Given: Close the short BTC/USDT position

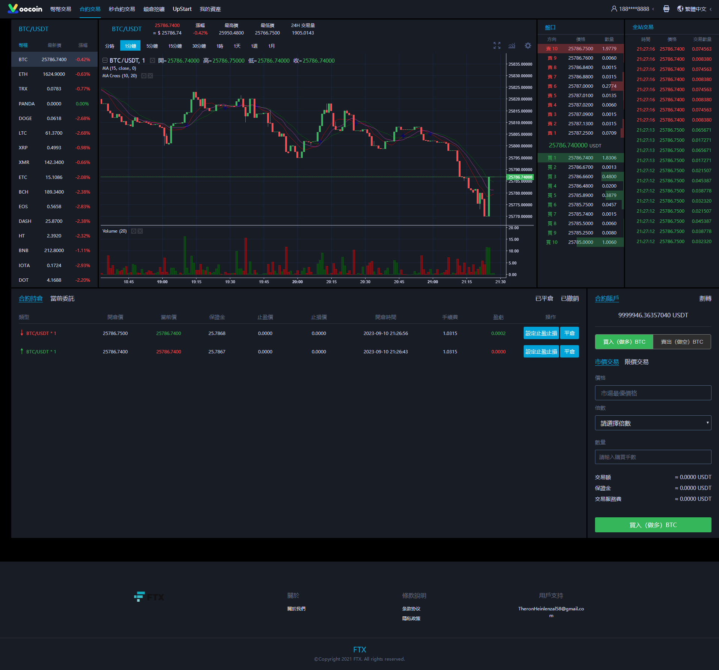Looking at the screenshot, I should click(x=569, y=333).
